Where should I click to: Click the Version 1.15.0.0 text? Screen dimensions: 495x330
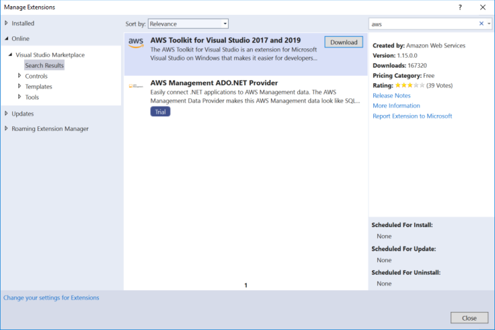395,56
